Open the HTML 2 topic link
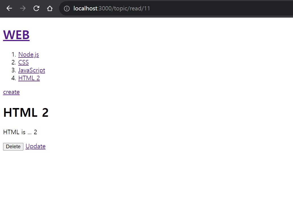Image resolution: width=293 pixels, height=220 pixels. pyautogui.click(x=29, y=78)
